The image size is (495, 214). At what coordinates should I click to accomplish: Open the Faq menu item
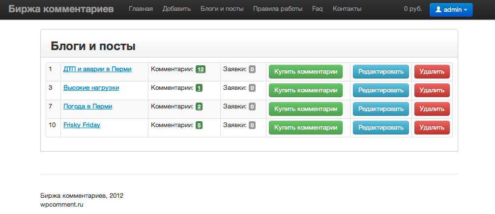pyautogui.click(x=317, y=9)
